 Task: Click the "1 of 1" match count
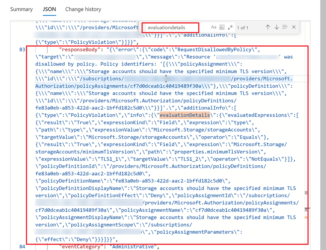point(242,28)
